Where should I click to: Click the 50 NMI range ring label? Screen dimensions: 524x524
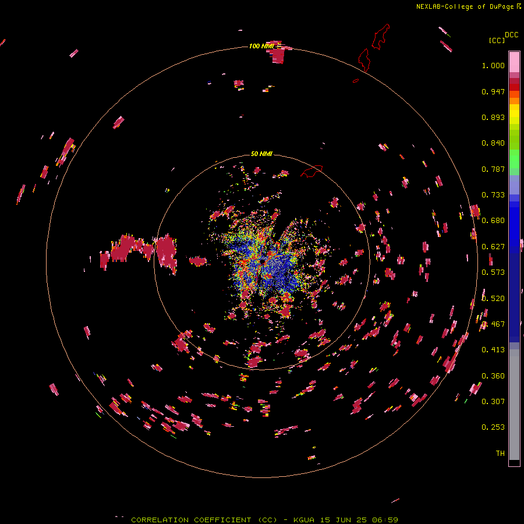pyautogui.click(x=261, y=154)
